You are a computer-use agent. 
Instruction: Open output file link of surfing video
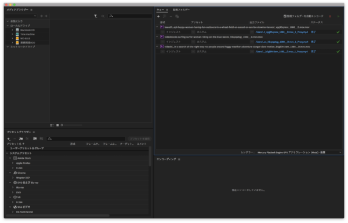click(282, 42)
